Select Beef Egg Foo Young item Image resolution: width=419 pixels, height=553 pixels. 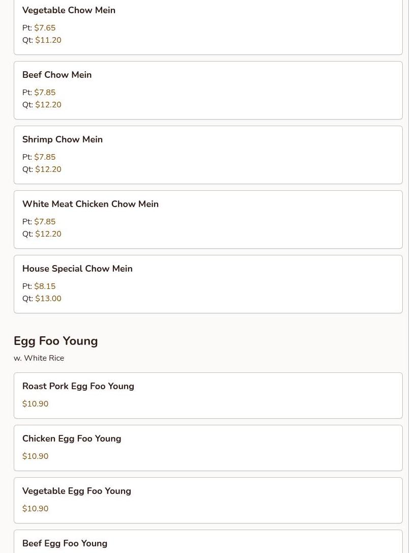[208, 541]
